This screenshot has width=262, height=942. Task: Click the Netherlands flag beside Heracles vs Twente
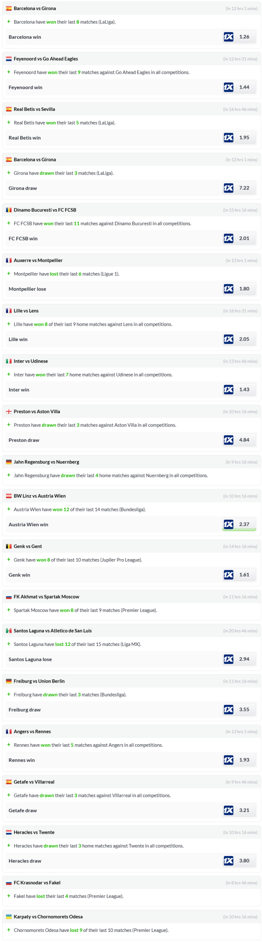[9, 832]
